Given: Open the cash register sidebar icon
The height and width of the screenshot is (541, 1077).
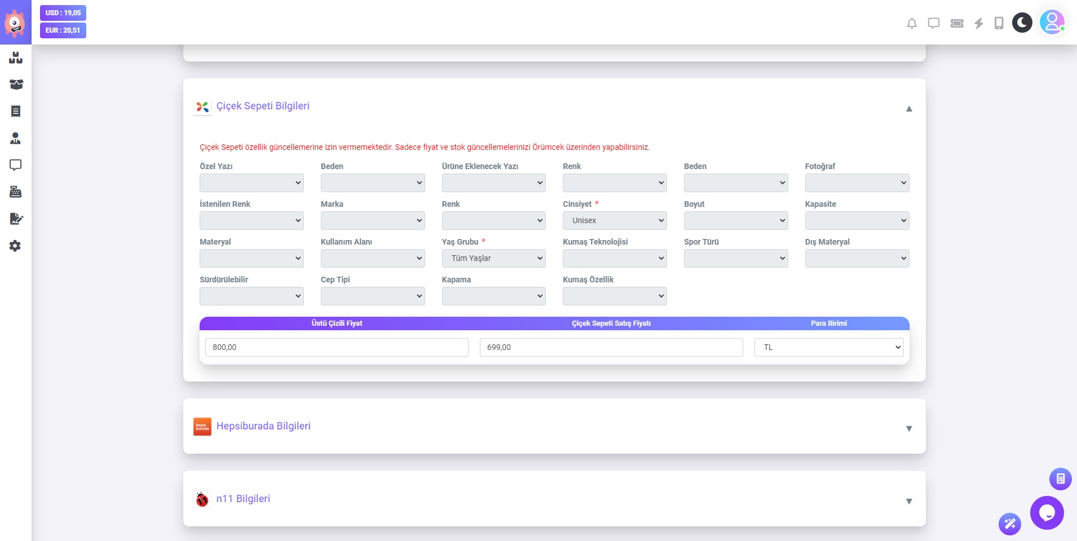Looking at the screenshot, I should tap(16, 192).
